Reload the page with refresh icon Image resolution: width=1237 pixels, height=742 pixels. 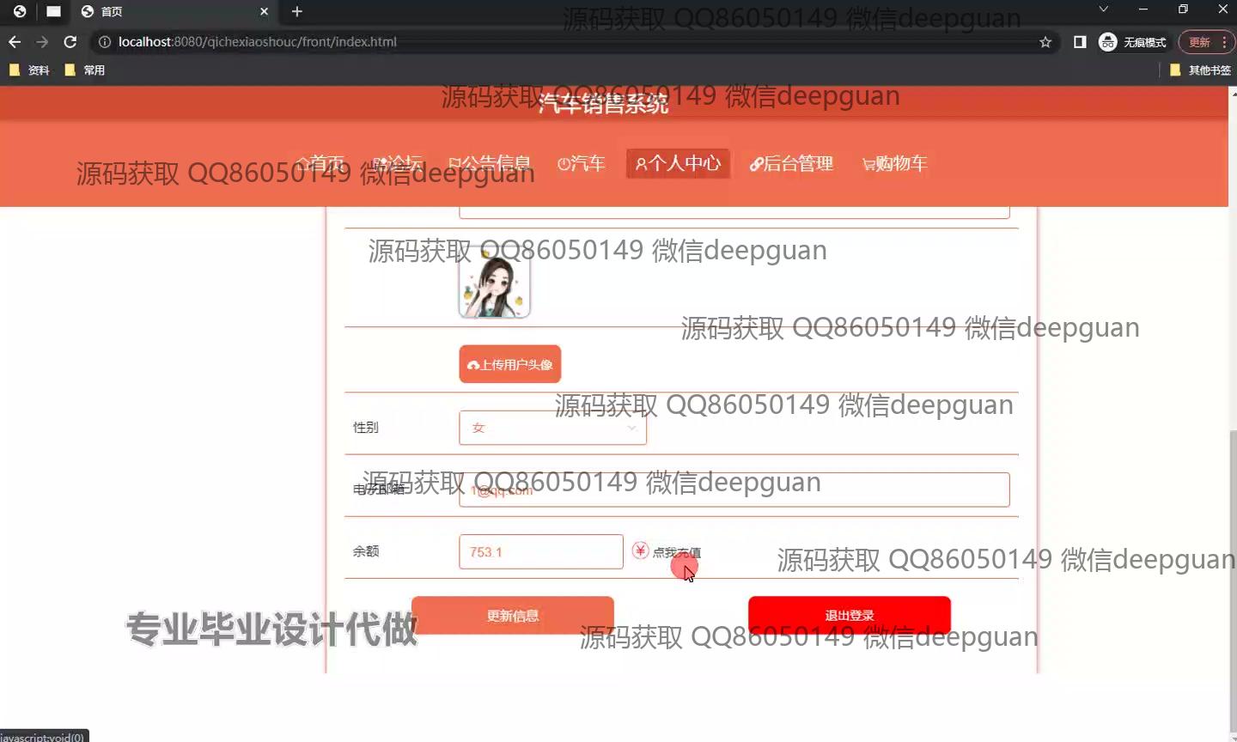[x=70, y=41]
